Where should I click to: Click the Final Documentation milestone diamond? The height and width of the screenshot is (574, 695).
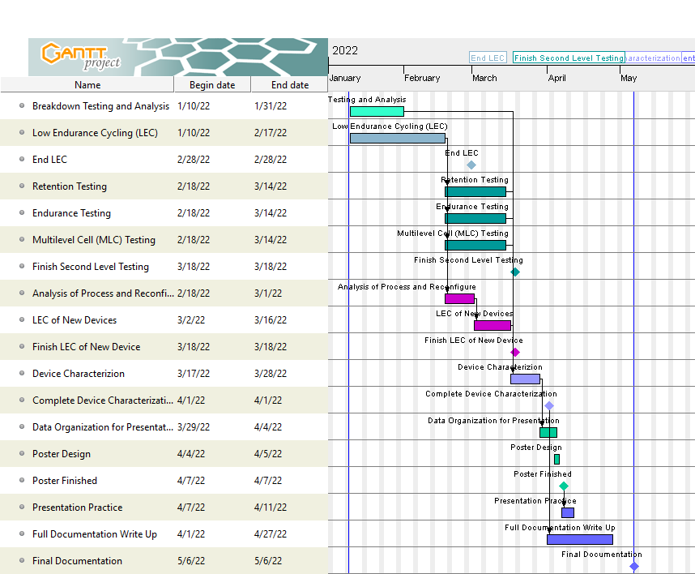coord(634,567)
